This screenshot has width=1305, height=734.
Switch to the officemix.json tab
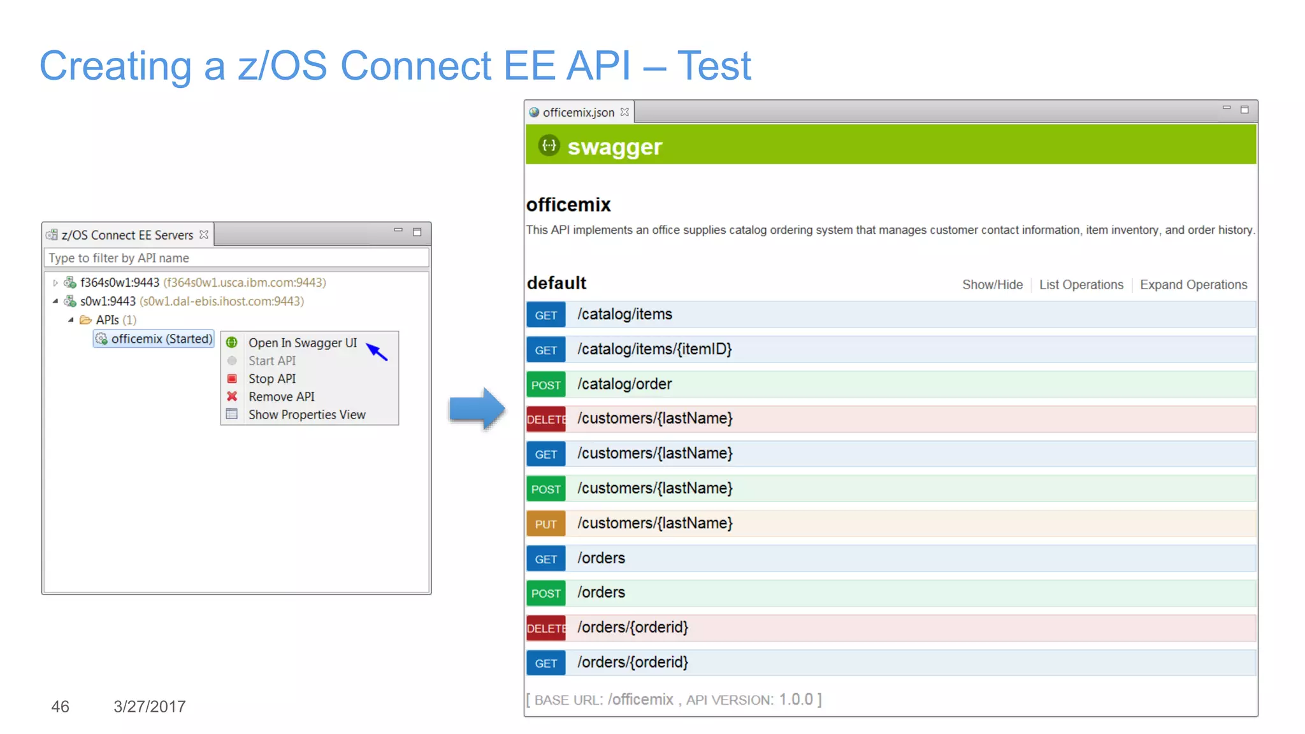point(579,112)
